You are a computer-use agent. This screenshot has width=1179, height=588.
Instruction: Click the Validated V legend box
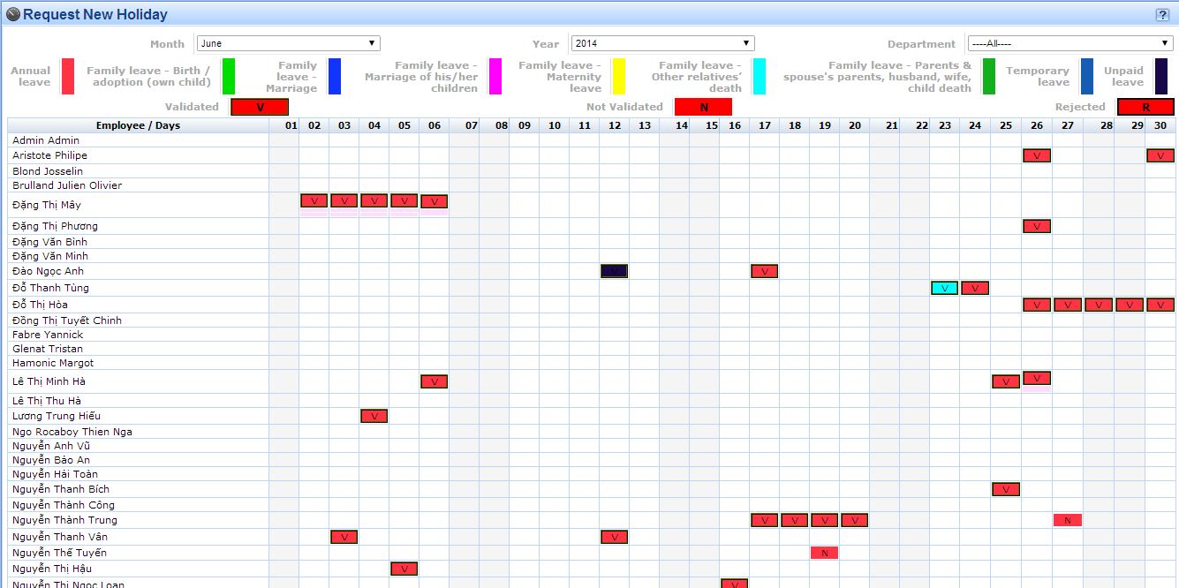tap(260, 107)
